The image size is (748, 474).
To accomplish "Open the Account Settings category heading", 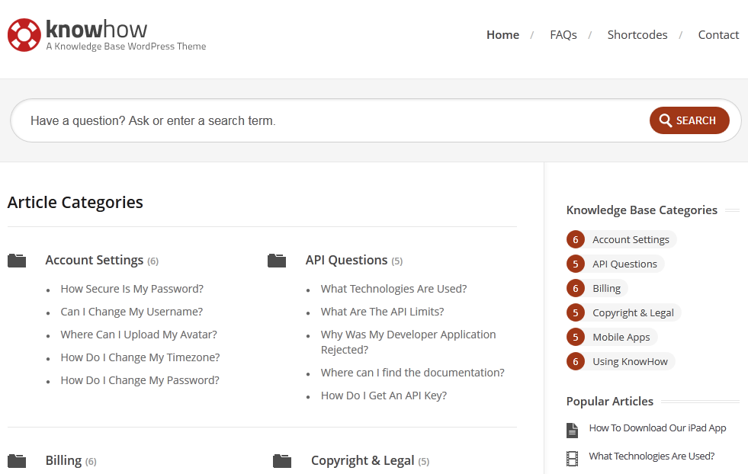I will pyautogui.click(x=94, y=261).
